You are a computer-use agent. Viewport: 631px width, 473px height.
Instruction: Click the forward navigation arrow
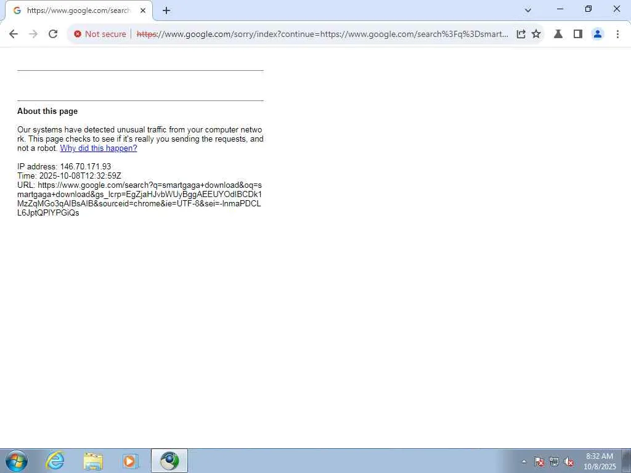33,34
